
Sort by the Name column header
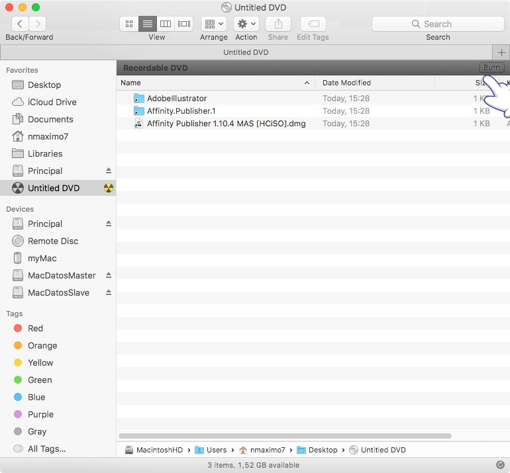coord(212,83)
